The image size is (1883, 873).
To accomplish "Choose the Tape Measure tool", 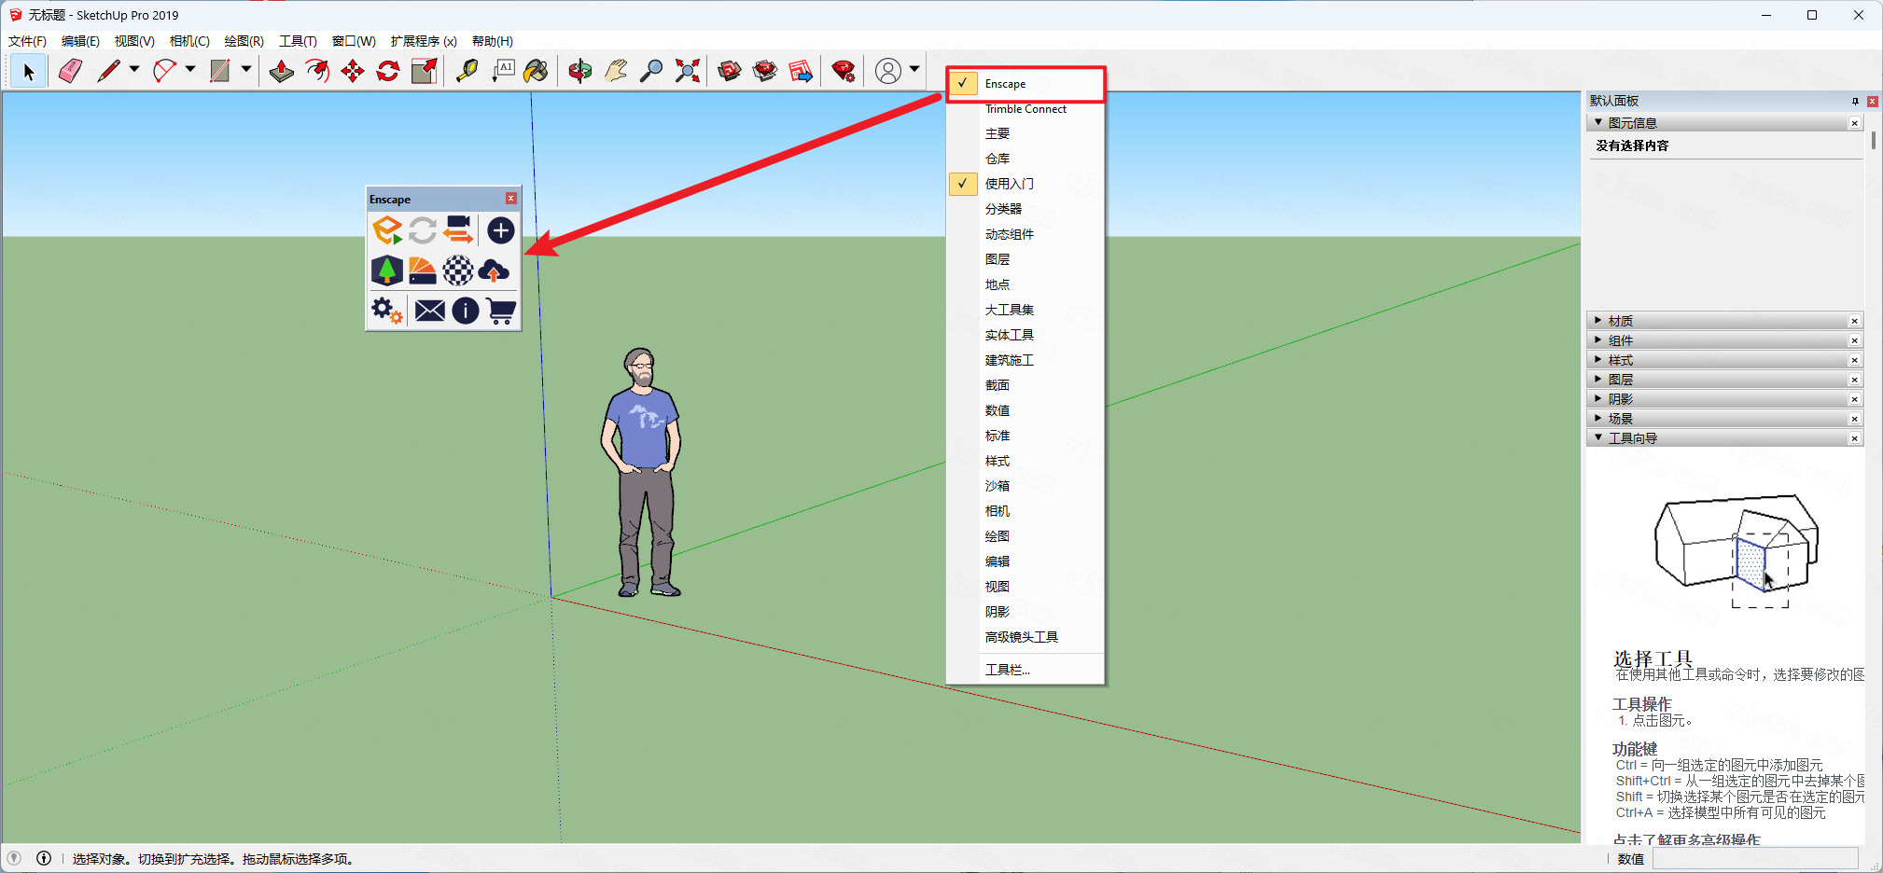I will click(x=467, y=71).
